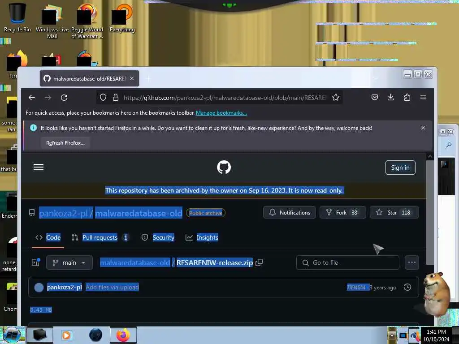Open the main branch selector dropdown

69,262
